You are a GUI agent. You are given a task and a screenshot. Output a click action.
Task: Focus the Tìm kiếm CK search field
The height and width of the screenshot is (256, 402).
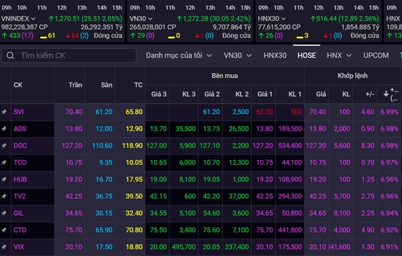[69, 56]
